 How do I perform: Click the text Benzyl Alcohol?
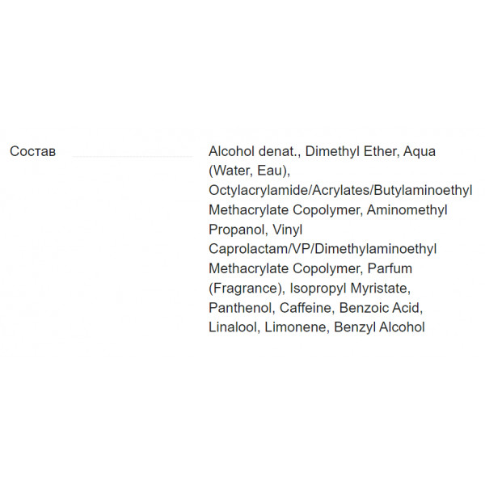click(x=380, y=327)
